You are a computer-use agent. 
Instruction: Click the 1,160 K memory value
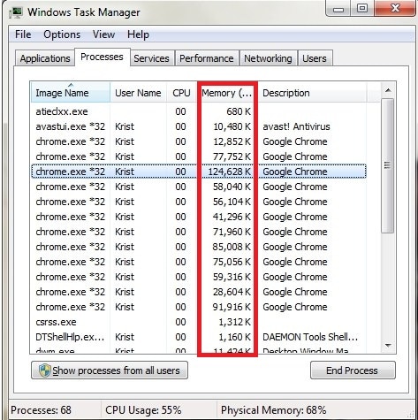click(235, 337)
